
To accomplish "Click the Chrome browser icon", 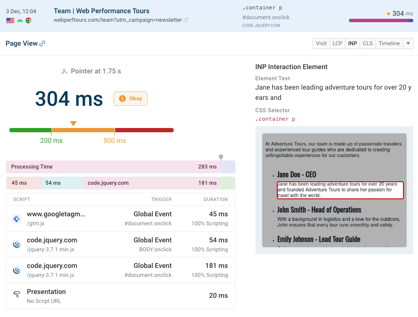I will coord(29,20).
